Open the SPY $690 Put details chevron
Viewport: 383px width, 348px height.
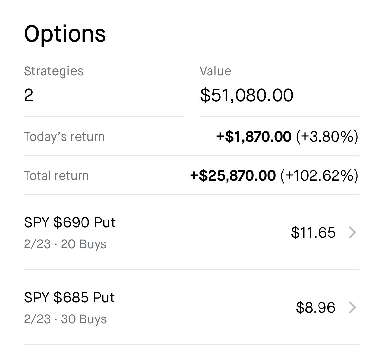[x=352, y=233]
